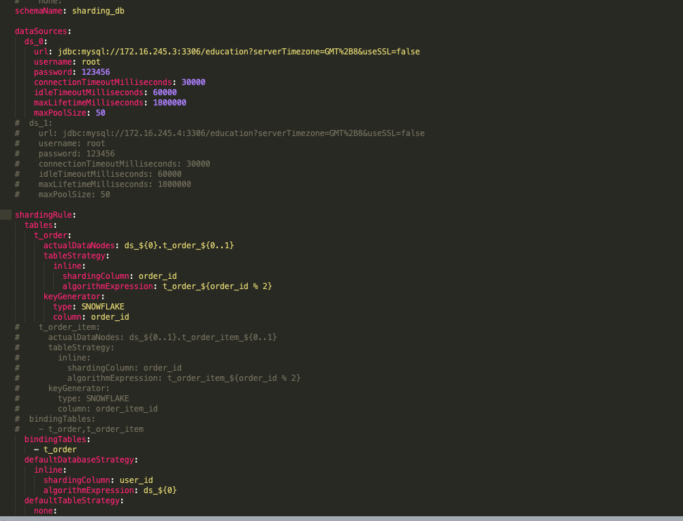Click the tables key

[38, 225]
